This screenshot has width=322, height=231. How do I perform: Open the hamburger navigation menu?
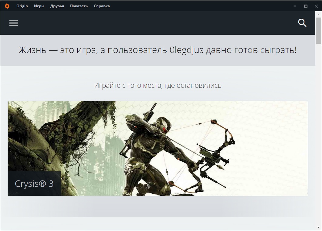tap(14, 23)
